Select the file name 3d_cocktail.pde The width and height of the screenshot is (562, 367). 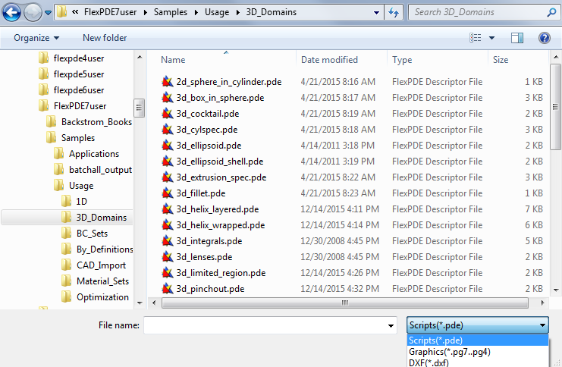pos(208,114)
